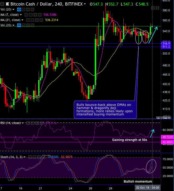The height and width of the screenshot is (191, 174).
Task: Select the Stoch (14, 3, 3) indicator label
Action: click(11, 157)
